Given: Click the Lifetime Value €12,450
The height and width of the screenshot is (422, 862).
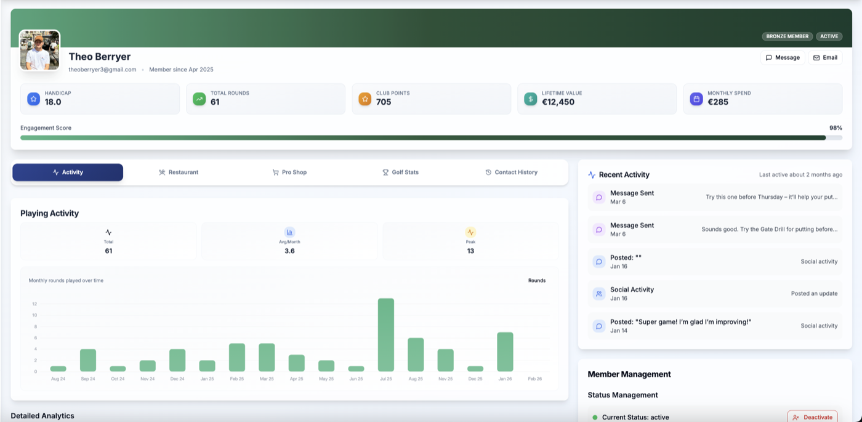Looking at the screenshot, I should [x=558, y=102].
